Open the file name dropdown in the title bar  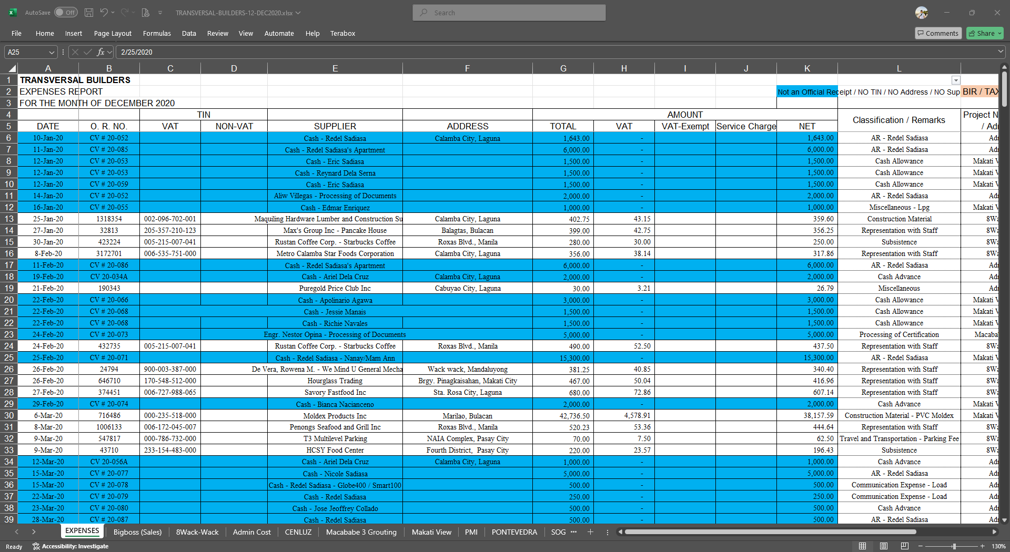(x=298, y=13)
